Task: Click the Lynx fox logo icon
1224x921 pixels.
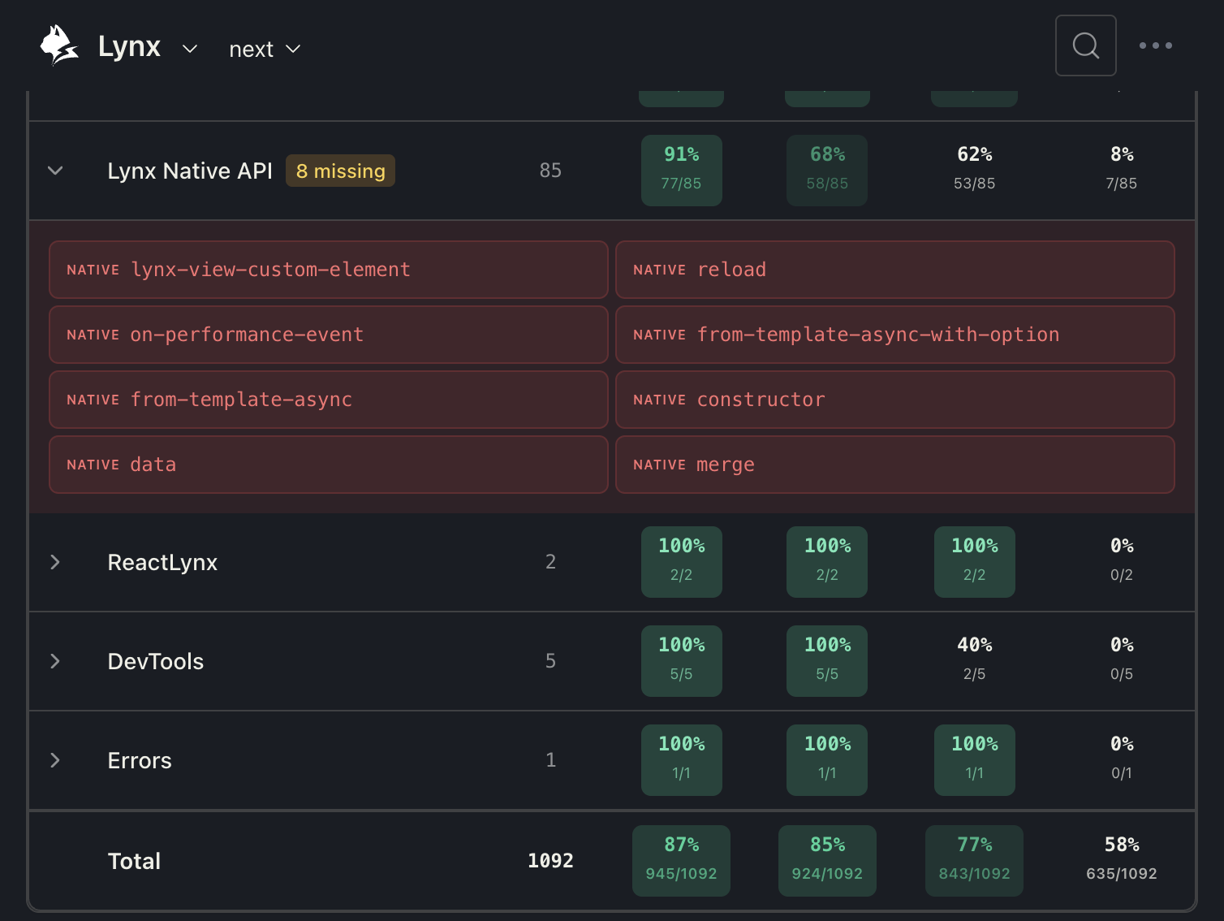Action: 58,45
